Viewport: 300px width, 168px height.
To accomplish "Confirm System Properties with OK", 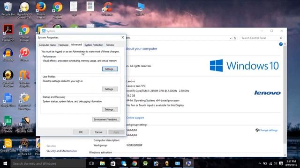I will click(x=81, y=132).
